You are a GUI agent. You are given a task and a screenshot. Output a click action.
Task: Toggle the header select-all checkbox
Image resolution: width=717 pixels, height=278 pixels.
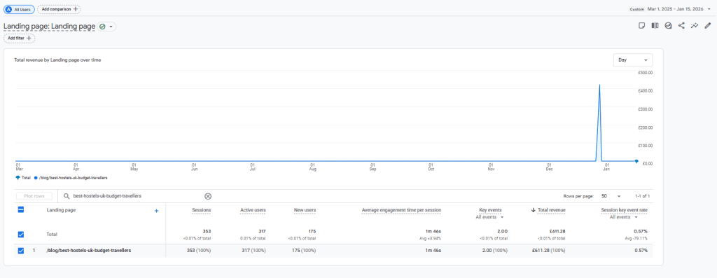click(20, 210)
